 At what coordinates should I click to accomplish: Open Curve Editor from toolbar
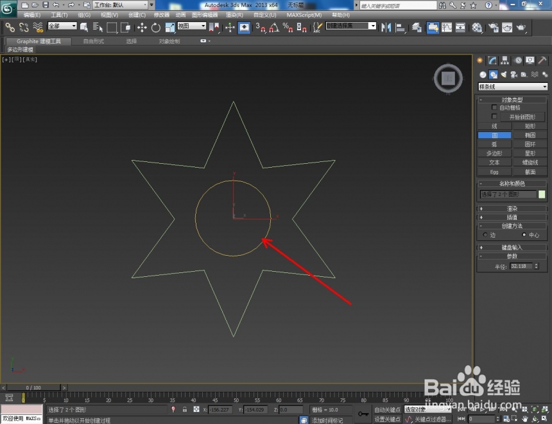(447, 27)
